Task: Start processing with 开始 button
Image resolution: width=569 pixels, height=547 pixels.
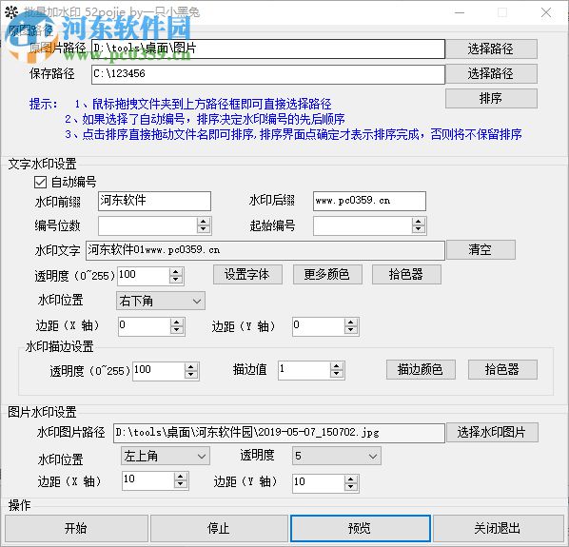Action: click(76, 528)
